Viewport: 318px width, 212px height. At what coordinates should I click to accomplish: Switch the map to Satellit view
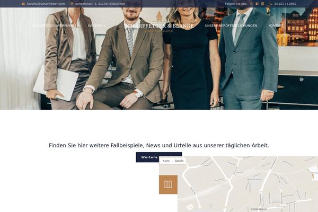179,161
